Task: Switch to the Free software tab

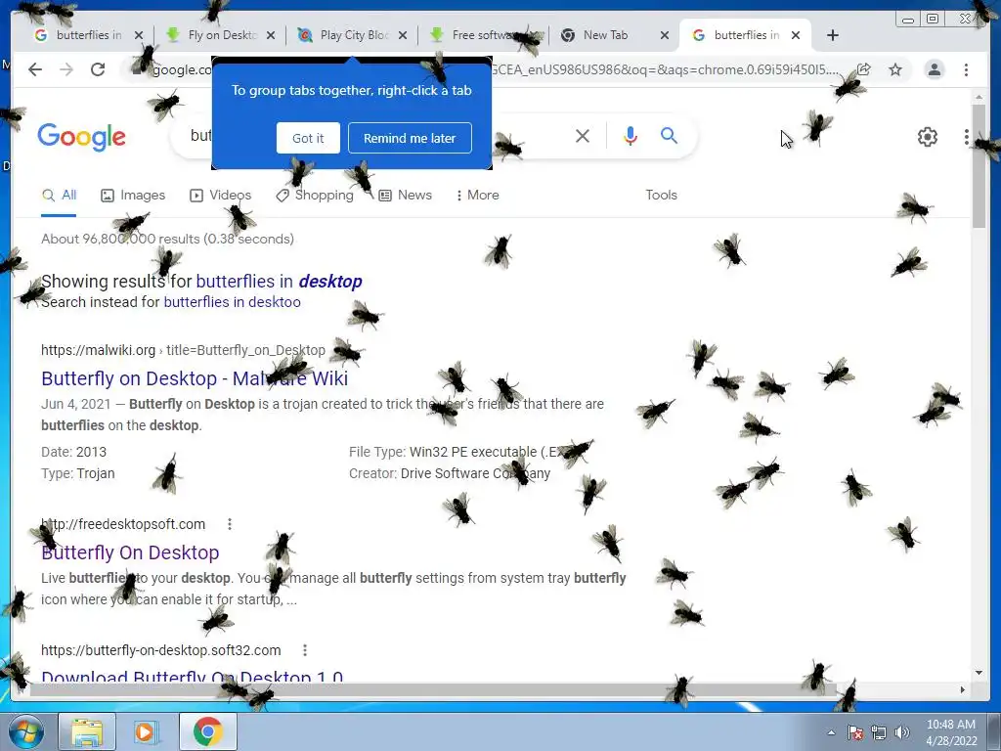Action: 482,35
